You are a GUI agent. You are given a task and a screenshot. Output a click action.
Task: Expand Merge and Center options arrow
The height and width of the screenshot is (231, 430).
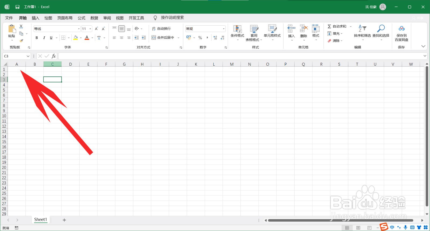tap(178, 38)
